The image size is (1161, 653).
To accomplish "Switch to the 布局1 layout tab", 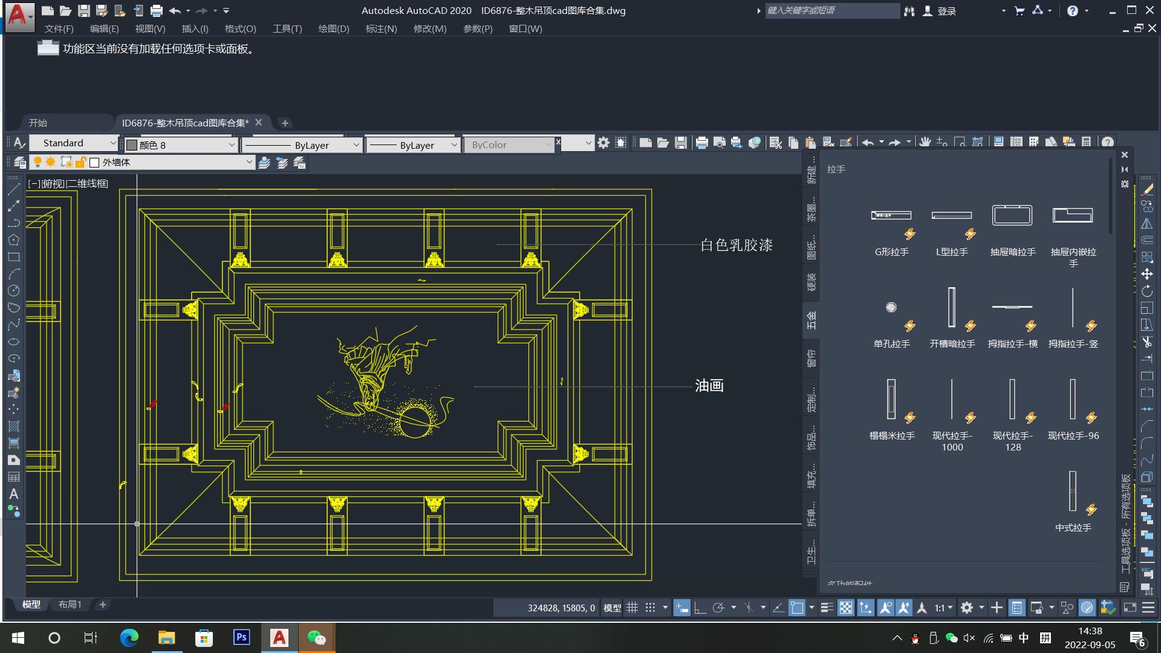I will point(70,605).
